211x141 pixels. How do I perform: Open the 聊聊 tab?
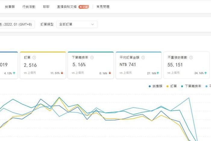coord(46,7)
